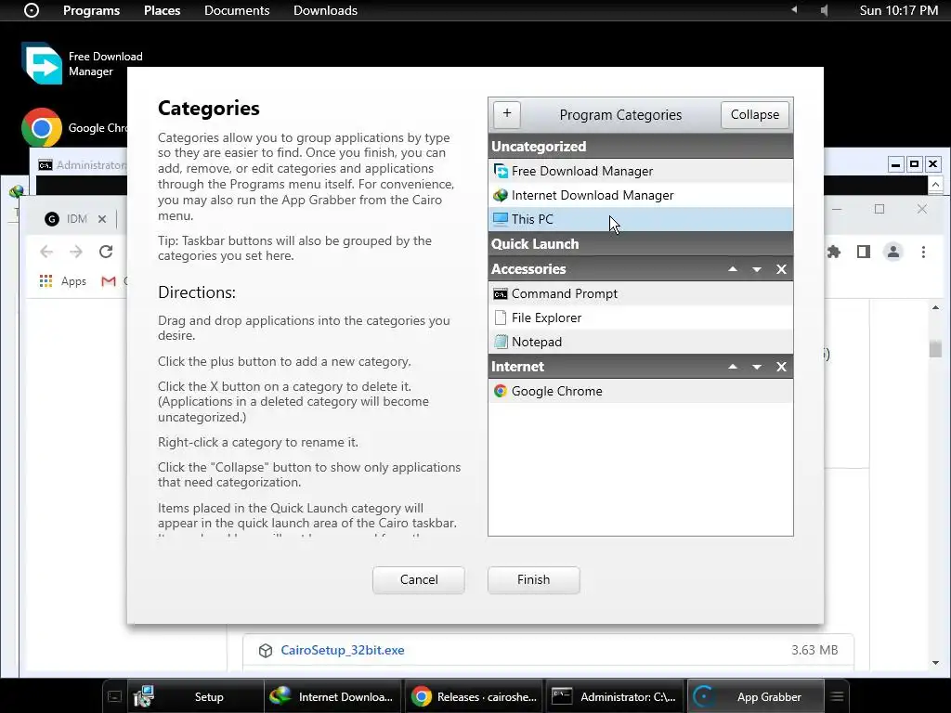
Task: Click the package icon beside CairoSetup_32bit.exe
Action: pos(265,651)
